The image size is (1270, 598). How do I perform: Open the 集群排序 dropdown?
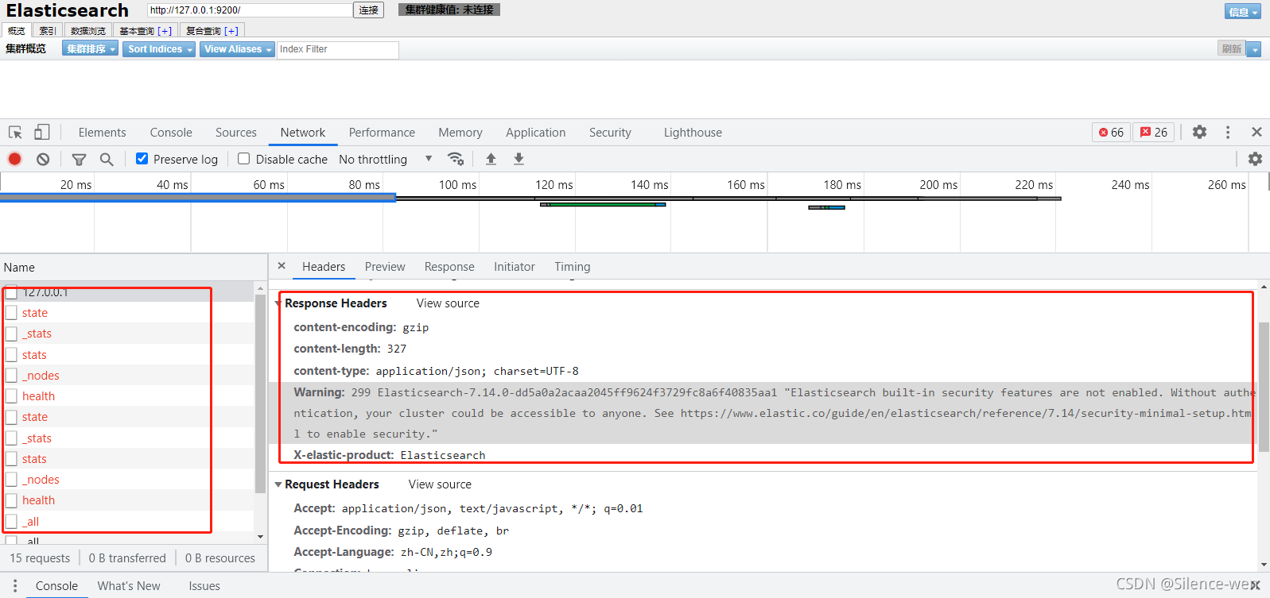click(91, 49)
